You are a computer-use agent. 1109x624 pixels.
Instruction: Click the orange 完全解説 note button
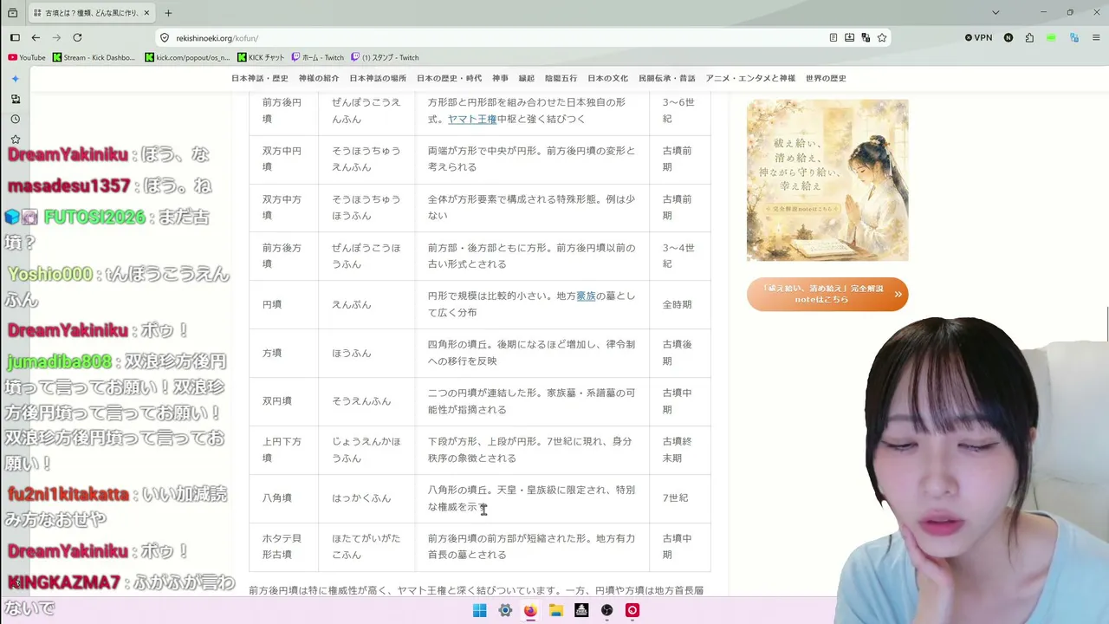(x=827, y=294)
